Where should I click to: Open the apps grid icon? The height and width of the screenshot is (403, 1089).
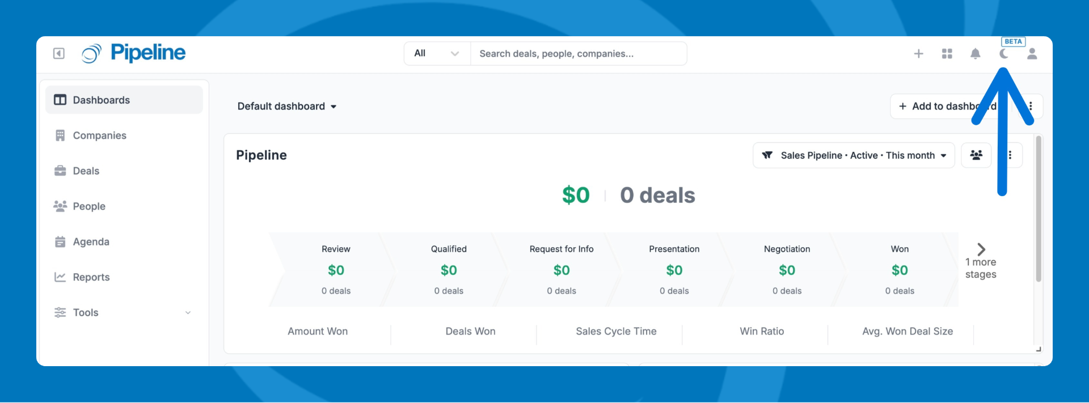tap(947, 54)
